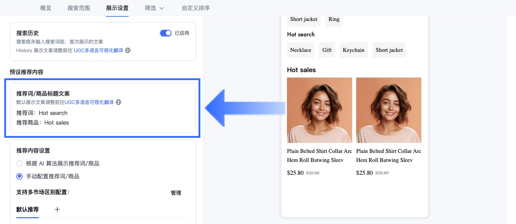Click the 推荐内容设置 heading
The image size is (516, 224).
(x=33, y=151)
